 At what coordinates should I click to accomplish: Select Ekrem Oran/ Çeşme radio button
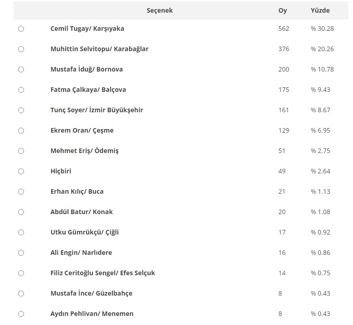(x=21, y=131)
